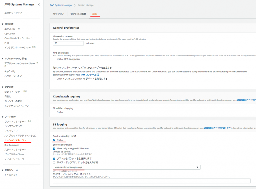This screenshot has width=256, height=189.
Task: Open PHD in sidebar
Action: tap(7, 43)
